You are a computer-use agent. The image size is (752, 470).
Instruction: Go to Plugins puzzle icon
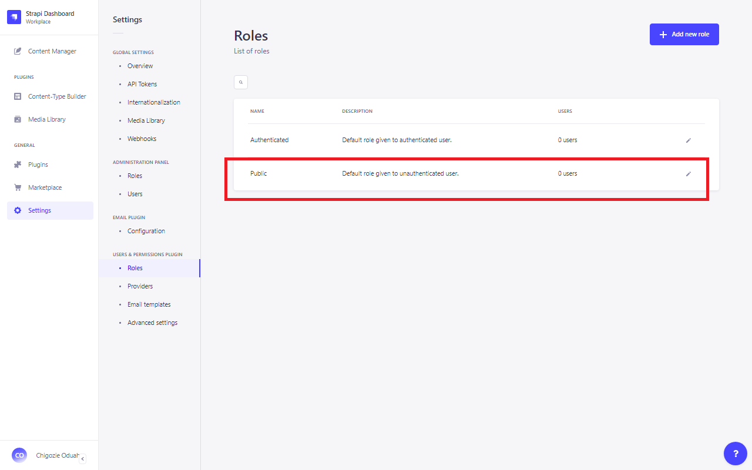click(18, 164)
